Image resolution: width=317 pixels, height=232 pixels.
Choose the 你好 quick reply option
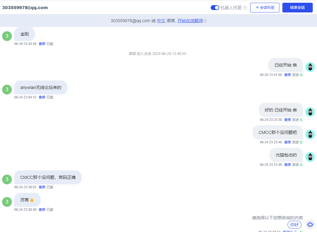tap(294, 225)
